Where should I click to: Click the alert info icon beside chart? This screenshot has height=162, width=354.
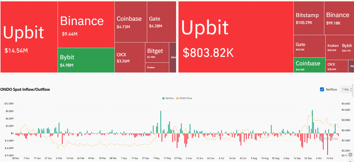[350, 154]
